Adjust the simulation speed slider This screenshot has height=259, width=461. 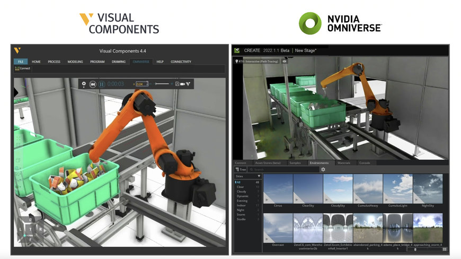[162, 84]
